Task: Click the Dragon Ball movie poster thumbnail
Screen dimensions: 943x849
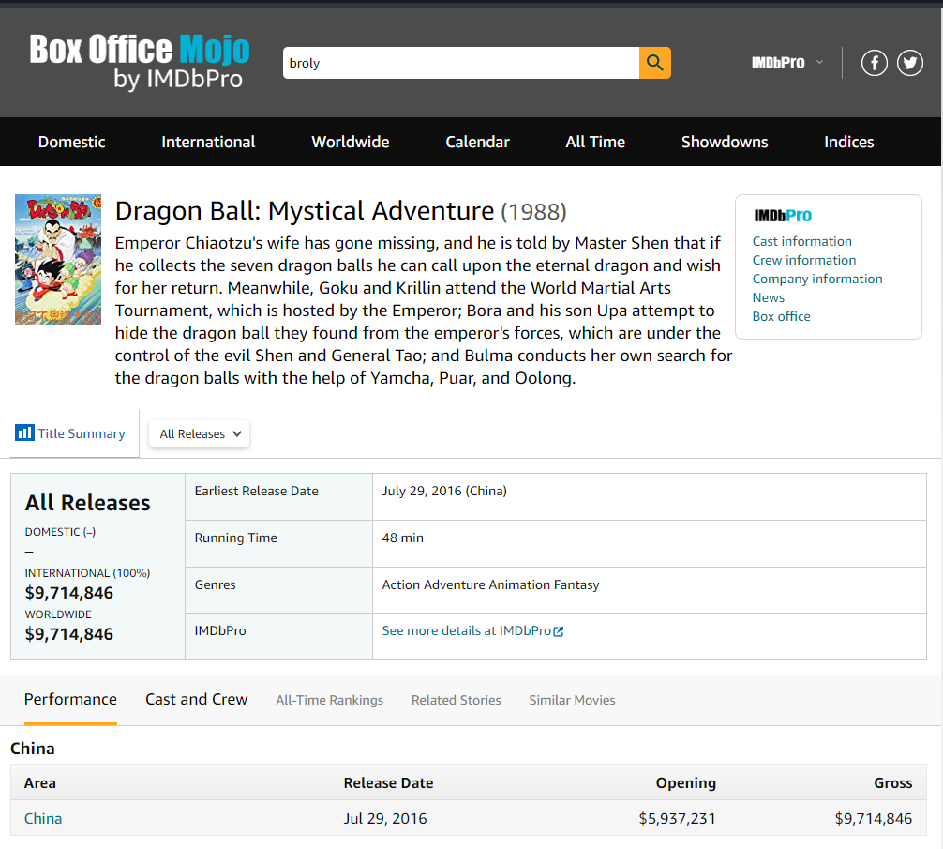Action: coord(58,259)
